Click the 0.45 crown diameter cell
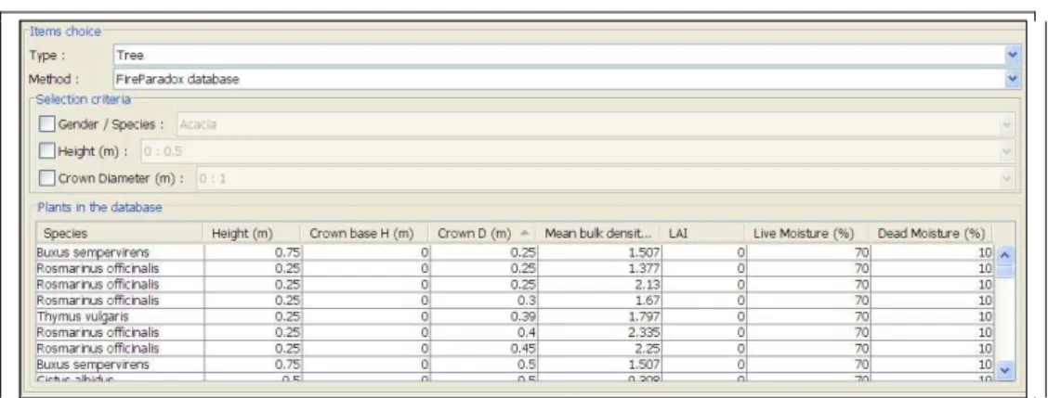 (x=484, y=349)
